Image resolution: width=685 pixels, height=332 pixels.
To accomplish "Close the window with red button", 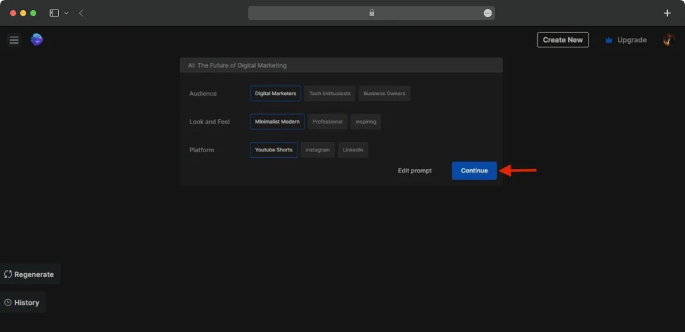I will [x=13, y=13].
